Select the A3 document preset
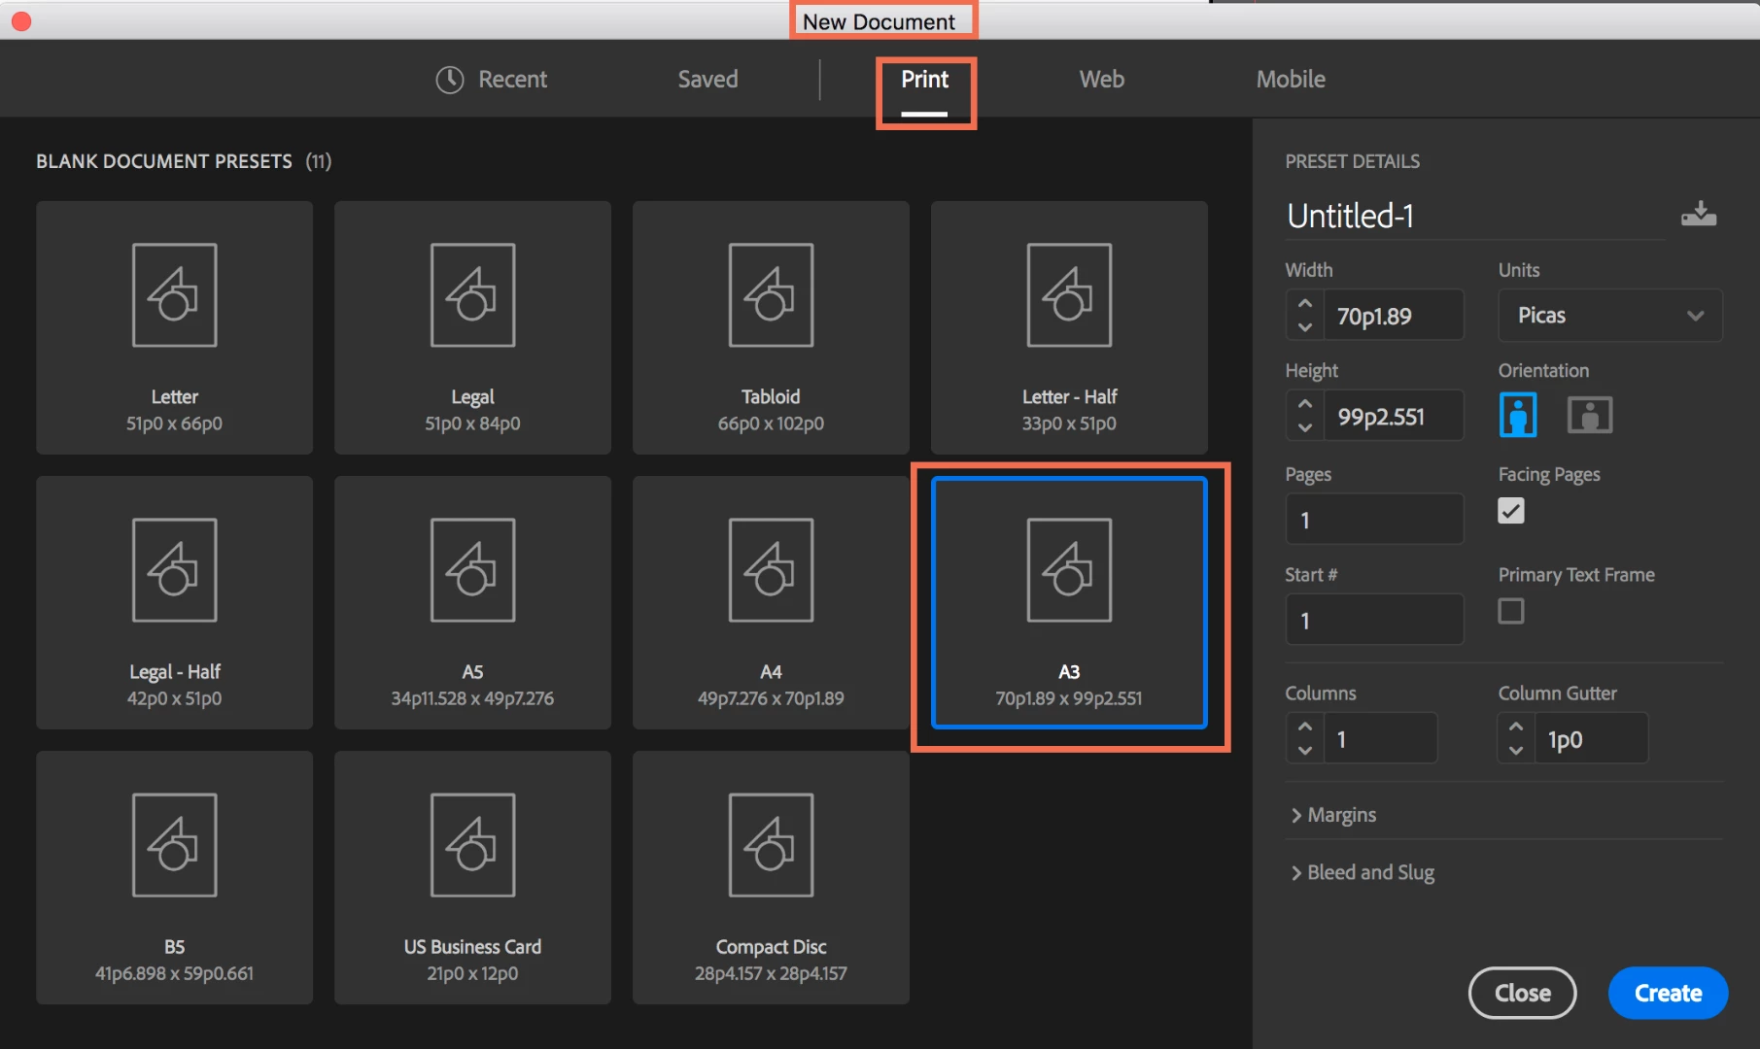1760x1049 pixels. click(x=1069, y=602)
